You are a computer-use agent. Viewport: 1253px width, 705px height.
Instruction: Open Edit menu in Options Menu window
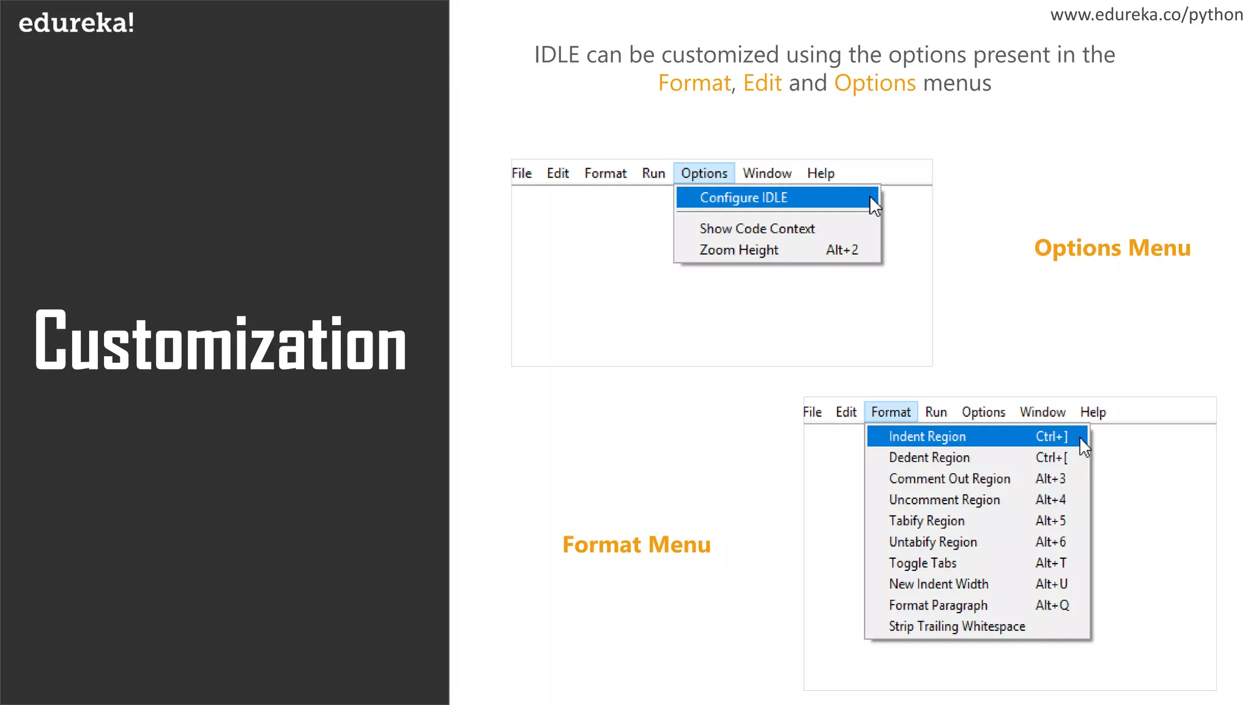coord(557,173)
